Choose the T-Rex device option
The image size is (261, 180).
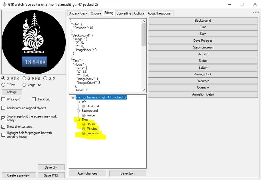point(3,85)
